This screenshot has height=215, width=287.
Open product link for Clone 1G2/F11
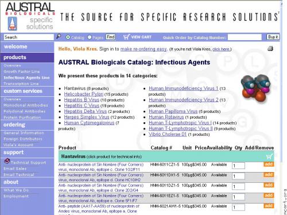coord(101,167)
